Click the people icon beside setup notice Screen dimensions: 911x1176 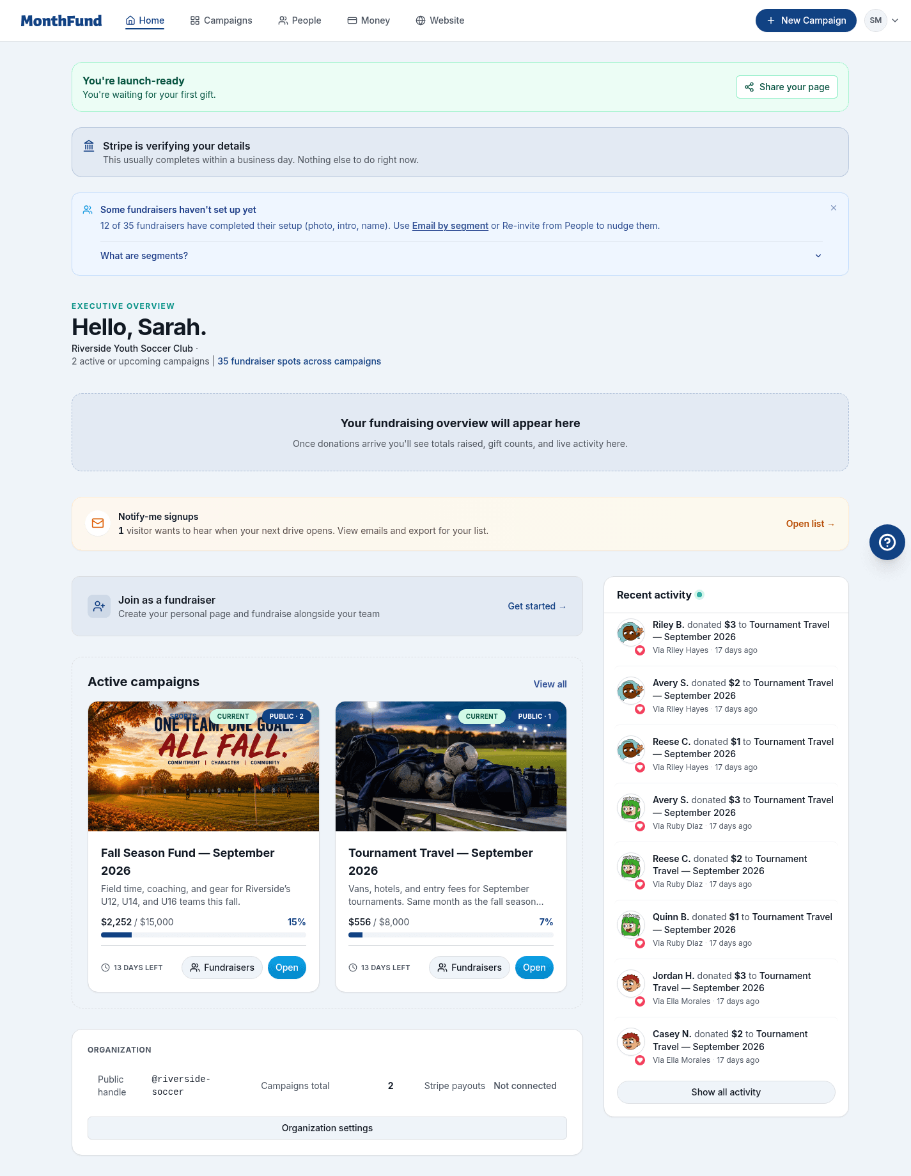pyautogui.click(x=88, y=210)
